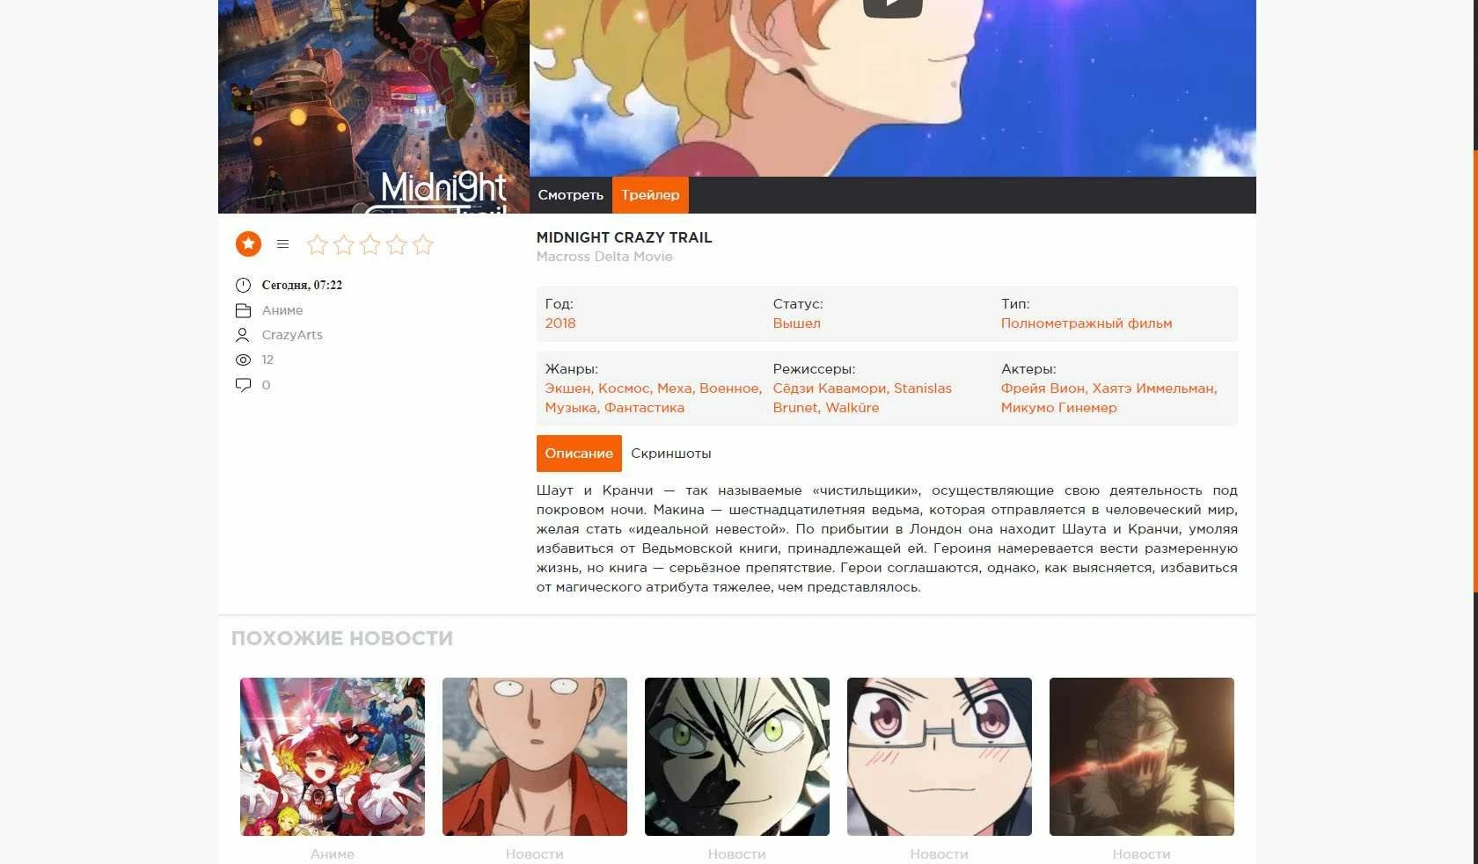The height and width of the screenshot is (864, 1478).
Task: Click the comments speech bubble icon
Action: click(x=243, y=385)
